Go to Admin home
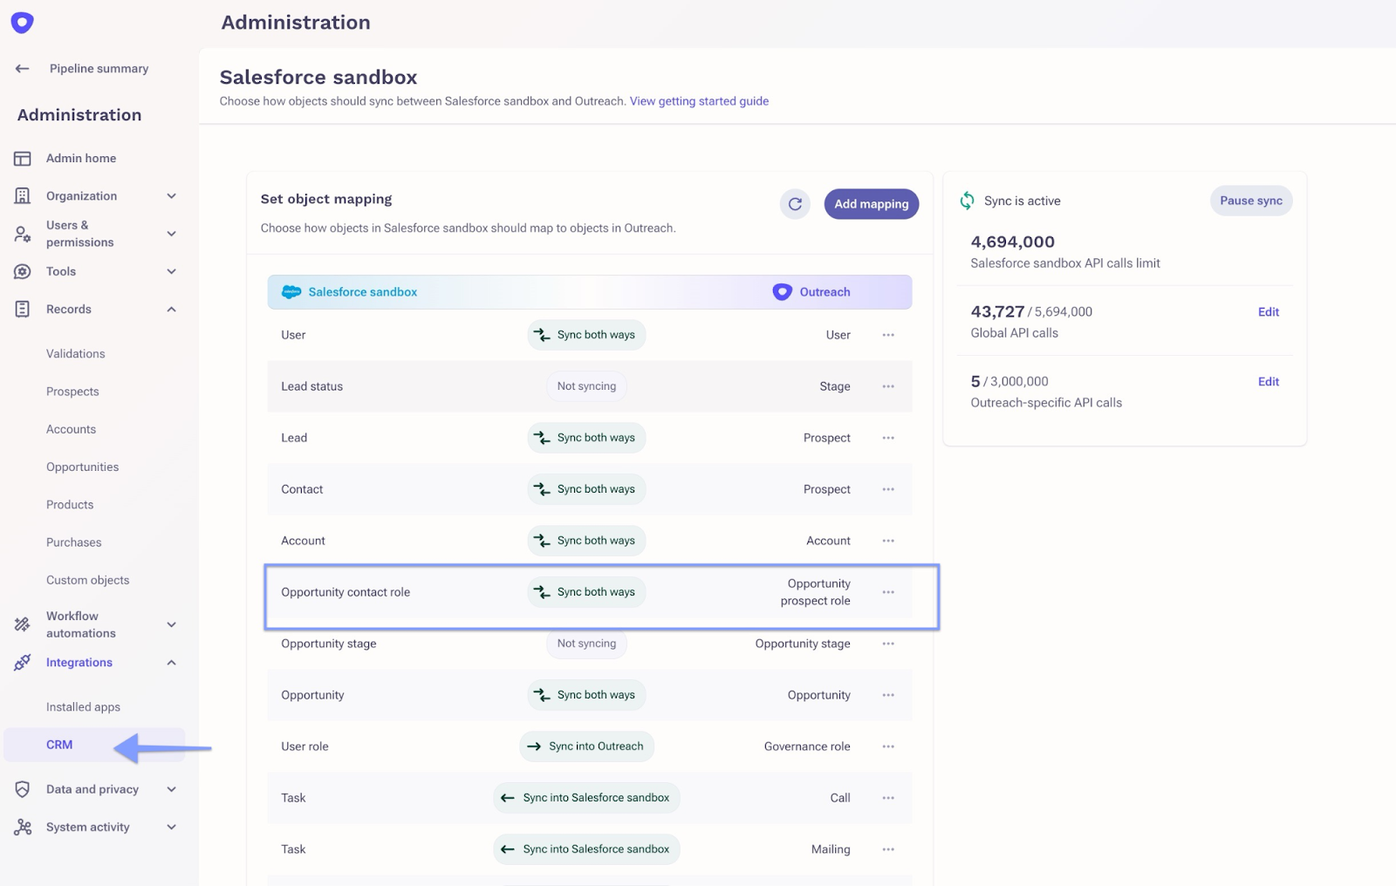 [x=81, y=159]
